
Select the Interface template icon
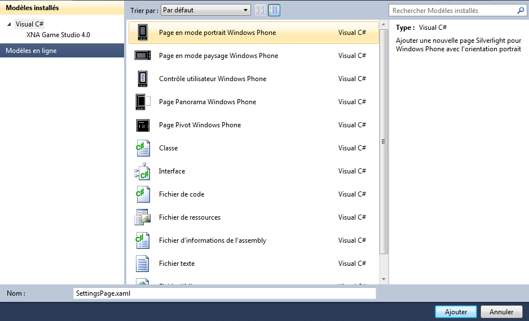click(x=143, y=171)
